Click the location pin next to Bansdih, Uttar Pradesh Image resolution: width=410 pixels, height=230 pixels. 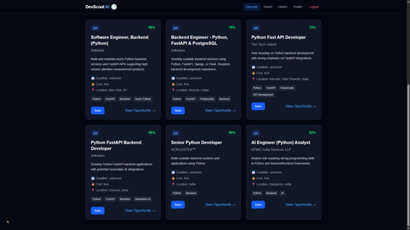click(253, 79)
